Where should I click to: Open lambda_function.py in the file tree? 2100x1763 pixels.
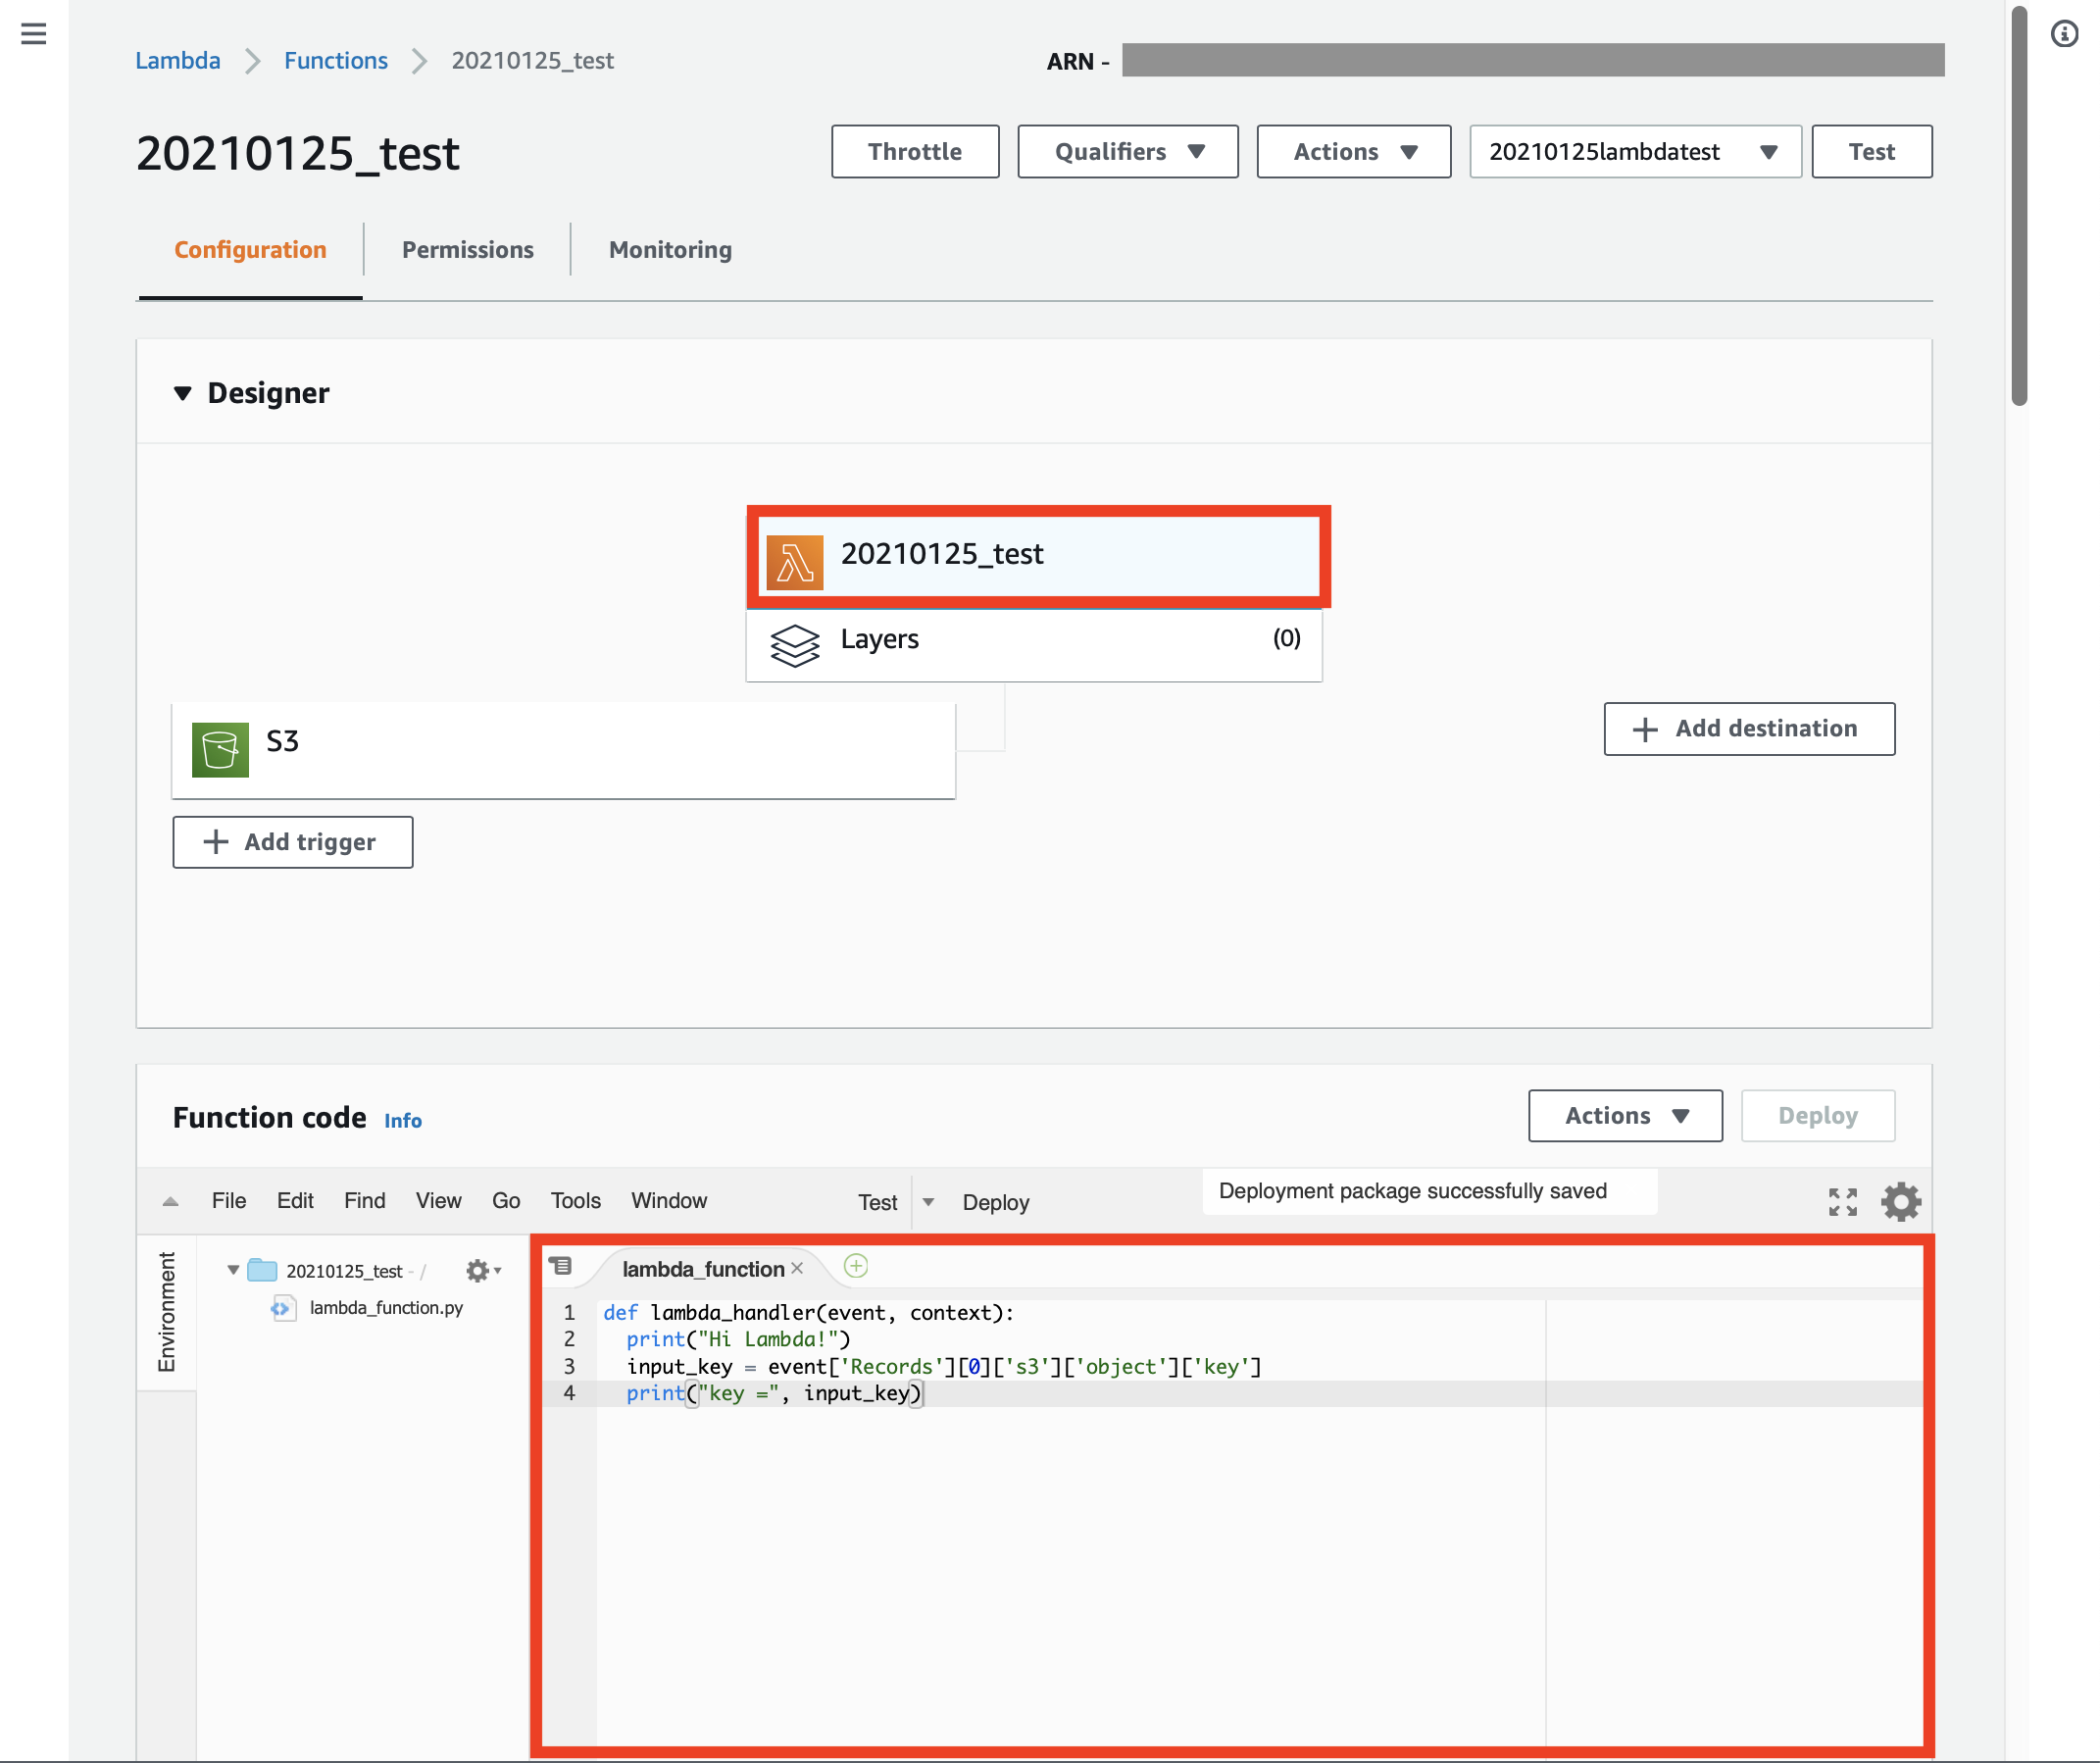click(386, 1308)
